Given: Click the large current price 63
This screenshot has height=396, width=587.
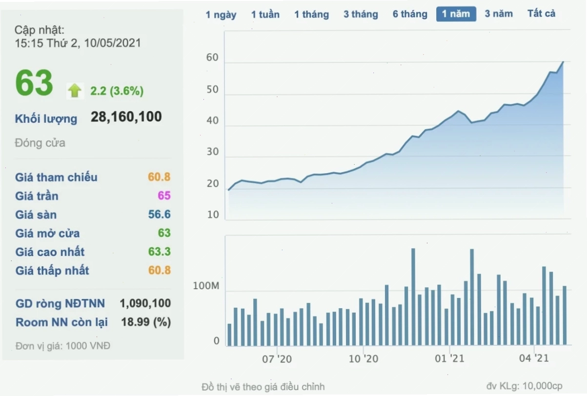Looking at the screenshot, I should tap(34, 83).
